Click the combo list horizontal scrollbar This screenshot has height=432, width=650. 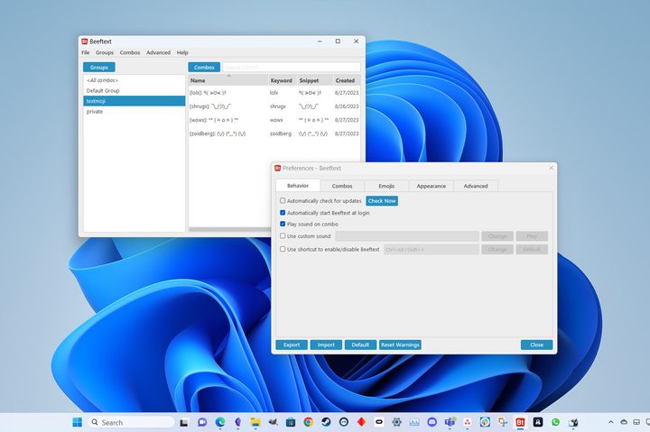tap(230, 229)
